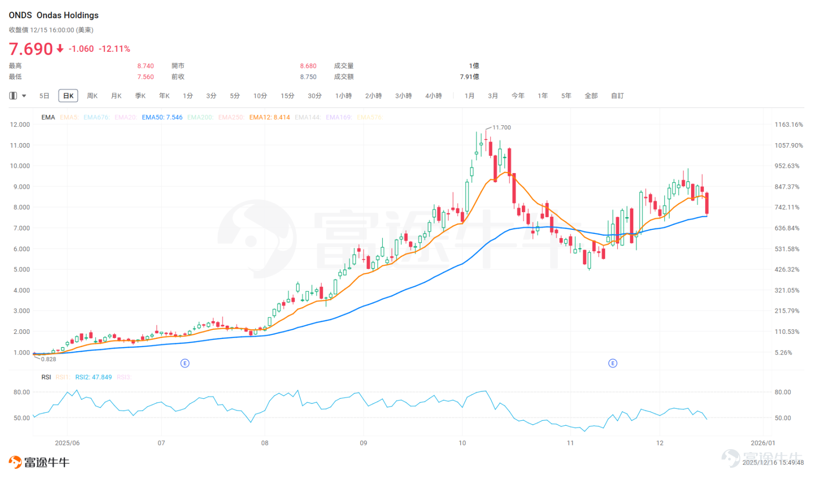Toggle the EMA50: 7.546 line
Image resolution: width=813 pixels, height=477 pixels.
tap(162, 117)
